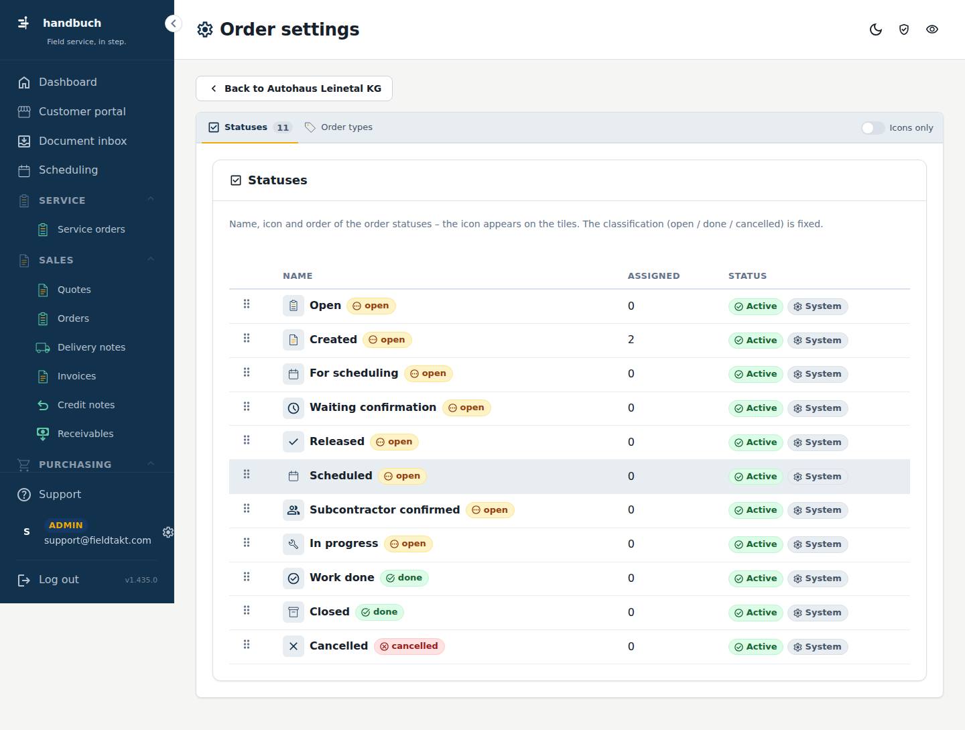Collapse the SALES section in sidebar
The width and height of the screenshot is (965, 730).
[151, 259]
